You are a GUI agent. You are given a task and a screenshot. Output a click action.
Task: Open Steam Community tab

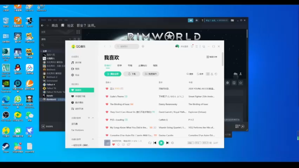[x=70, y=25]
